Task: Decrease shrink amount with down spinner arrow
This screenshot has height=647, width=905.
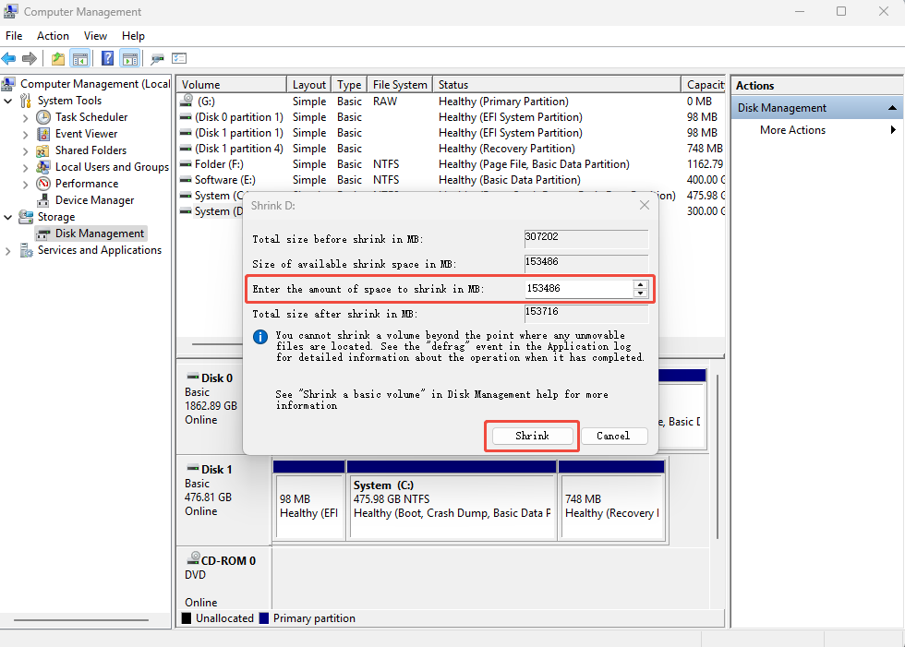Action: pyautogui.click(x=640, y=294)
